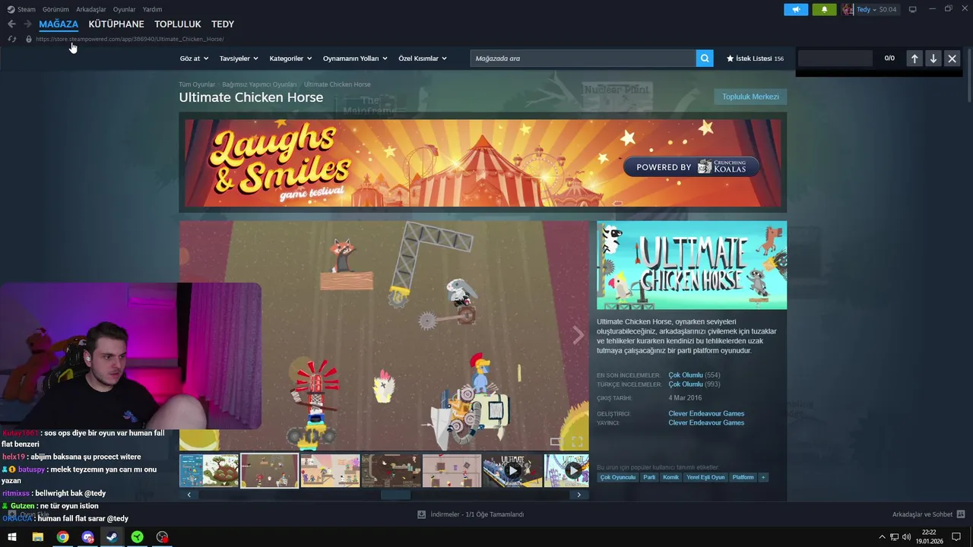Open volume control in system tray
Viewport: 973px width, 547px height.
[x=906, y=537]
